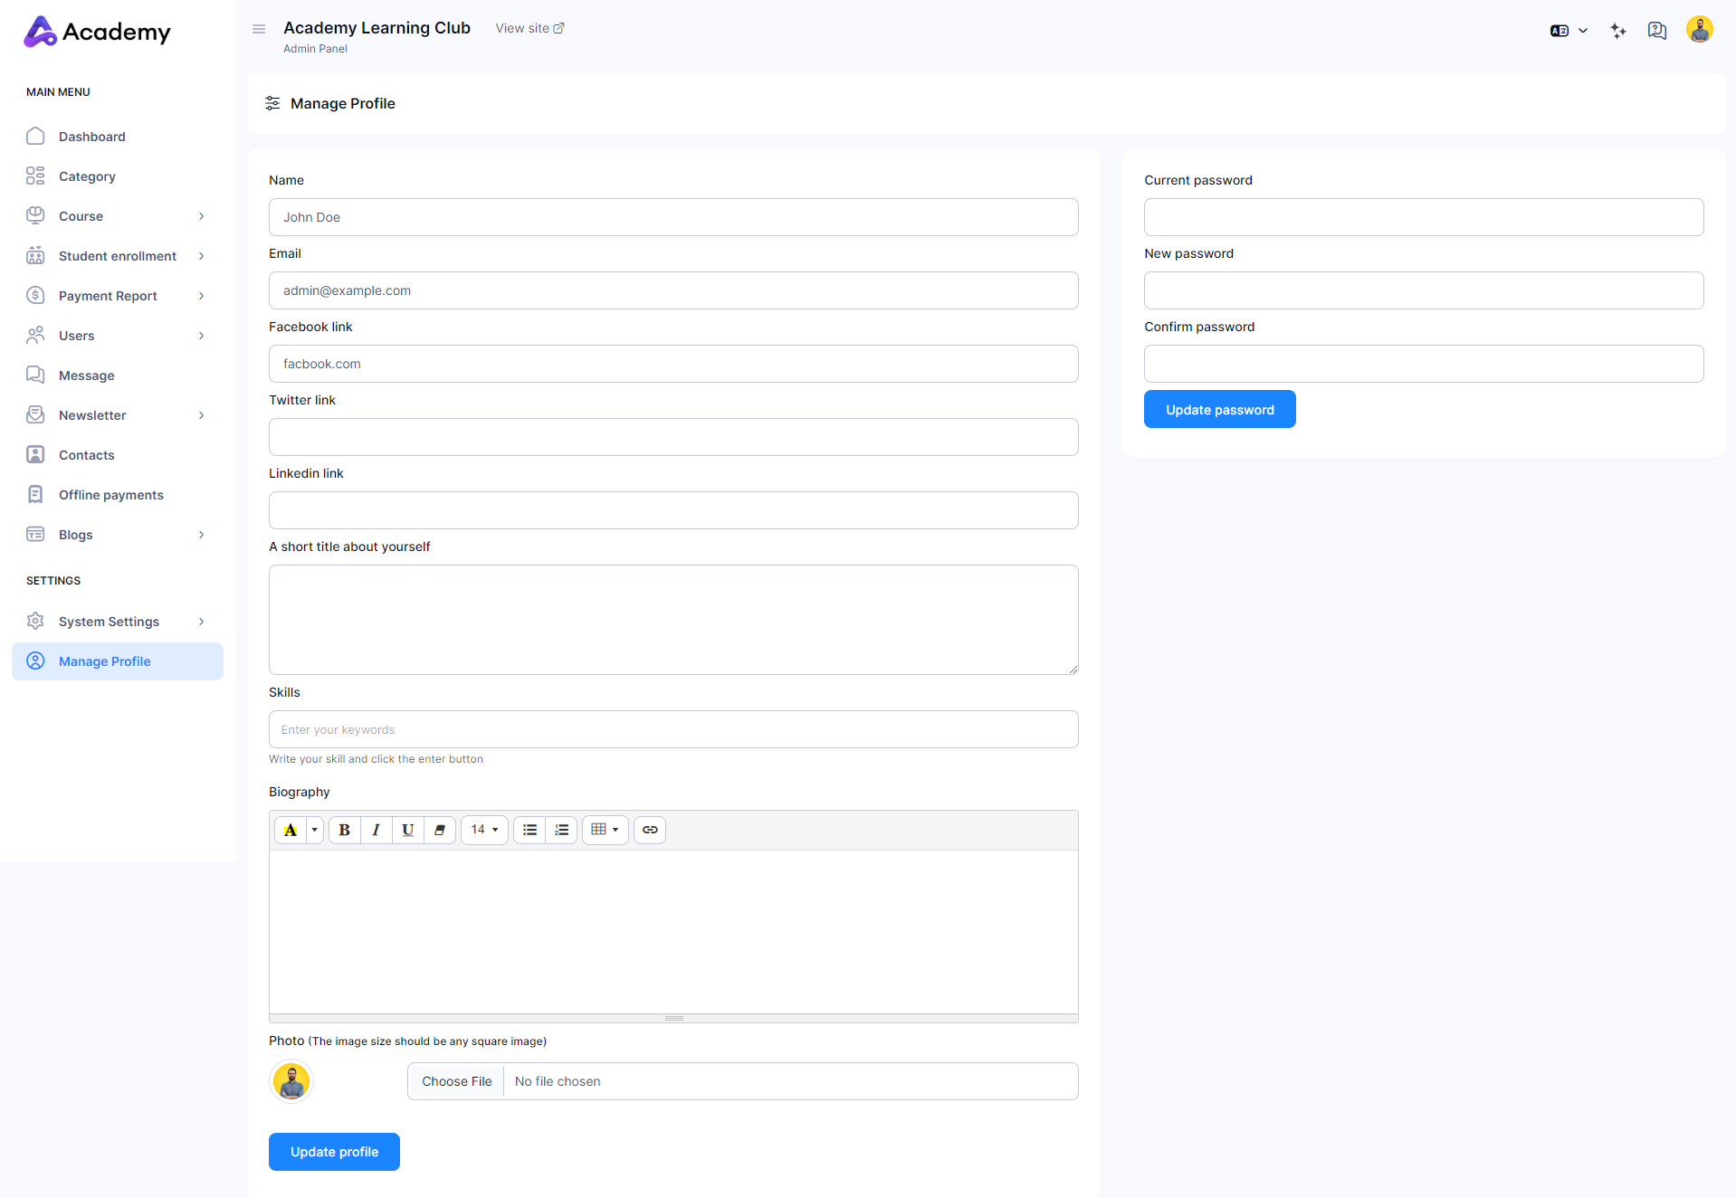Open Dashboard from the main menu
The height and width of the screenshot is (1198, 1736).
coord(92,137)
